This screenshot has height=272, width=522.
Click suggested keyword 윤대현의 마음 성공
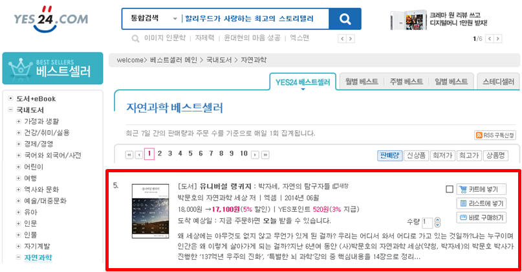[x=252, y=38]
